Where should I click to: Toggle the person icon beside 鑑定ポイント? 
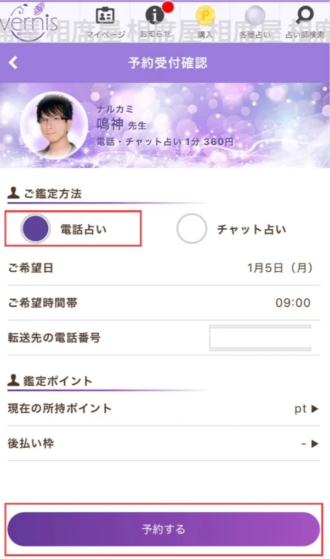point(12,379)
